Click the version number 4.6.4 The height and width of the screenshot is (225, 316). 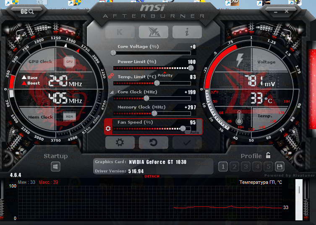coord(16,175)
